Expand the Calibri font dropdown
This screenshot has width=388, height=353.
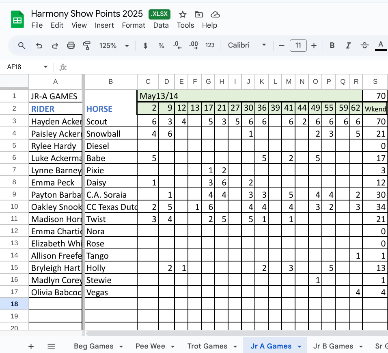pyautogui.click(x=247, y=46)
